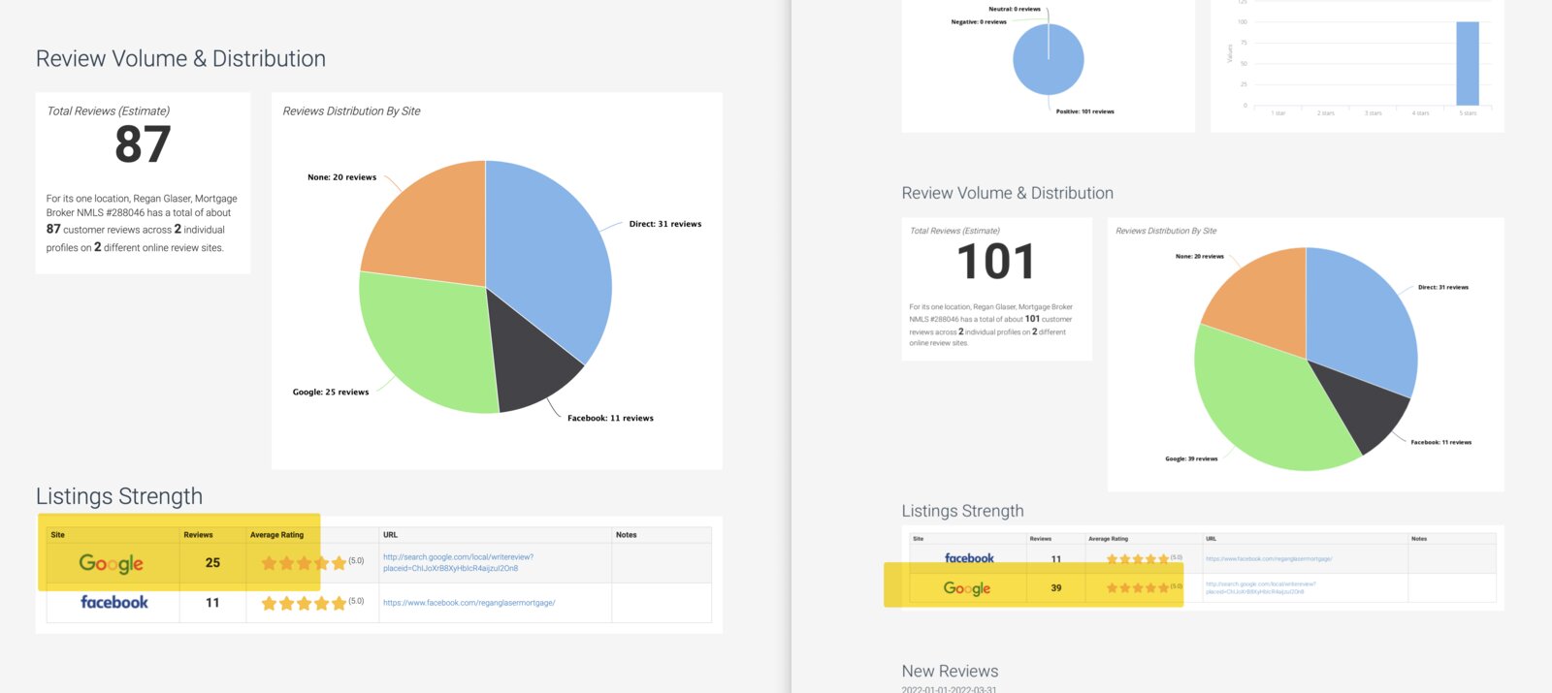
Task: Click the large total "87" figure
Action: click(143, 144)
